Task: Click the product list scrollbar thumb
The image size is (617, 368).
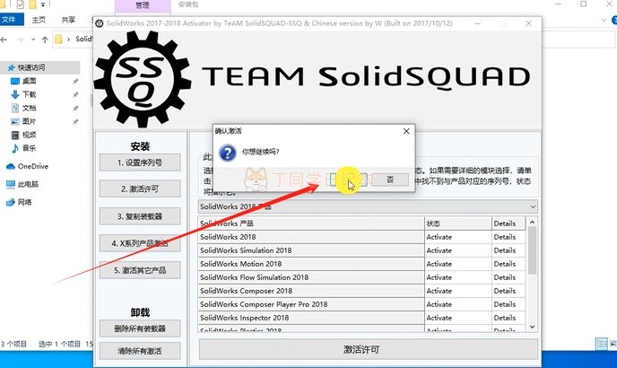Action: (x=532, y=250)
